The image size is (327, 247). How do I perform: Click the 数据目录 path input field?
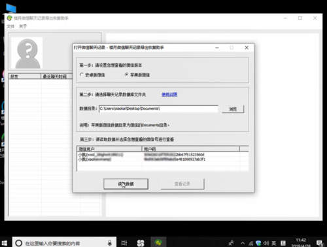(158, 108)
